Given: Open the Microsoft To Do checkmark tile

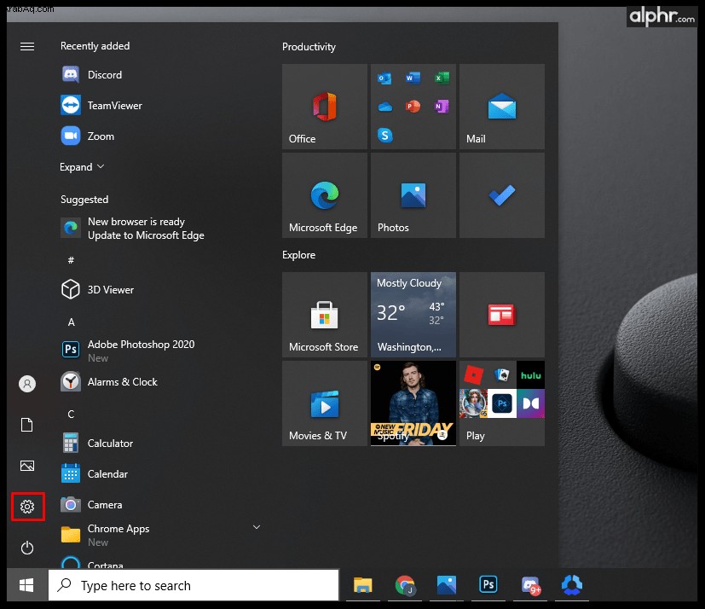Looking at the screenshot, I should click(502, 195).
